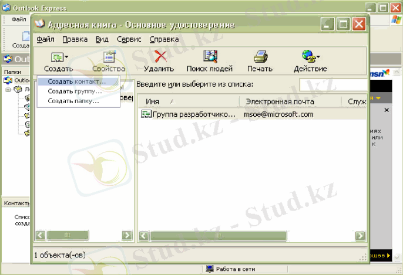Image resolution: width=403 pixels, height=275 pixels.
Task: Click the Создать toolbar icon
Action: (58, 57)
